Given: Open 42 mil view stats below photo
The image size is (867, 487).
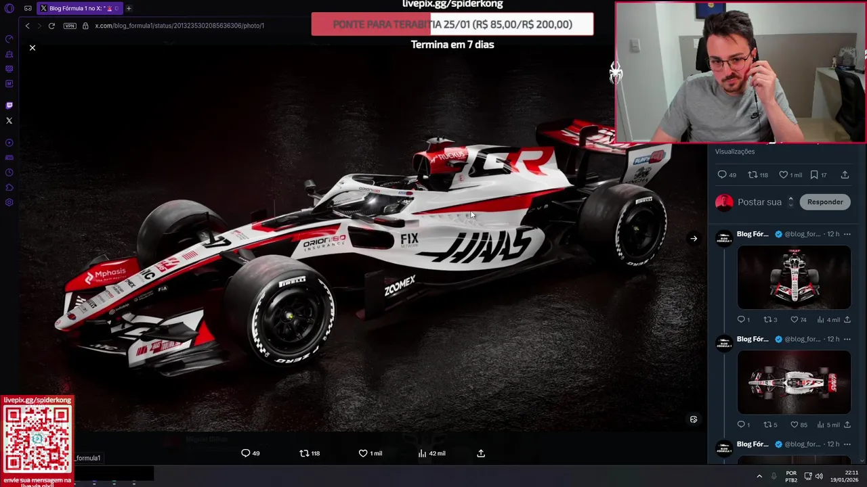Looking at the screenshot, I should (x=431, y=453).
